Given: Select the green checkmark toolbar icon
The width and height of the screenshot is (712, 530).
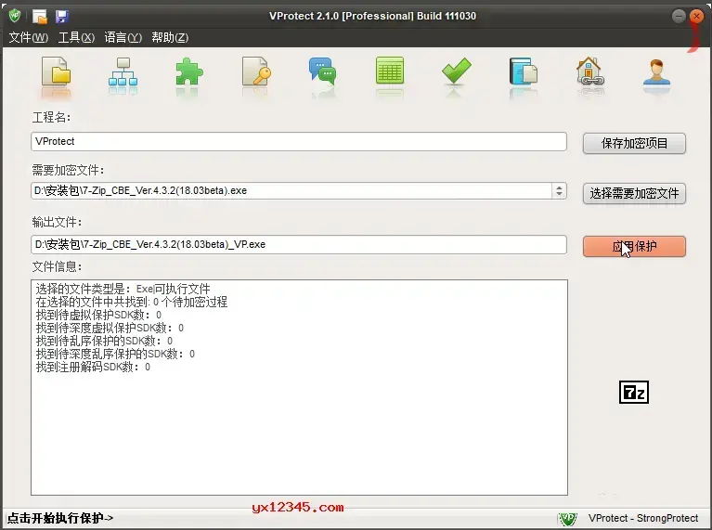Looking at the screenshot, I should click(457, 71).
